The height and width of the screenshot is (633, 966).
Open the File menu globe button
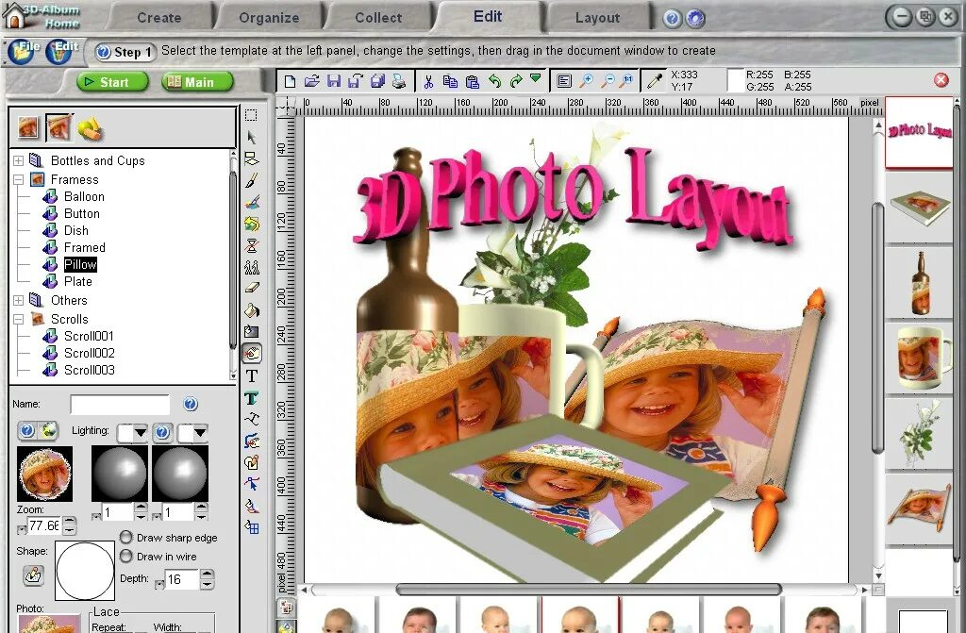tap(22, 52)
